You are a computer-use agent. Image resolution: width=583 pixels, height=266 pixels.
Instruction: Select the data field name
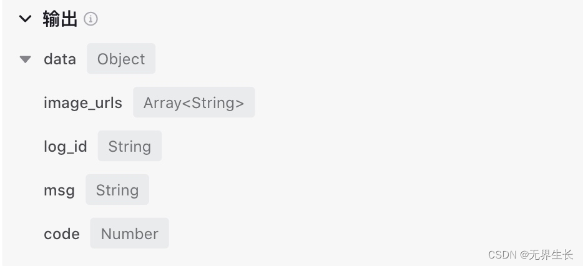(60, 59)
